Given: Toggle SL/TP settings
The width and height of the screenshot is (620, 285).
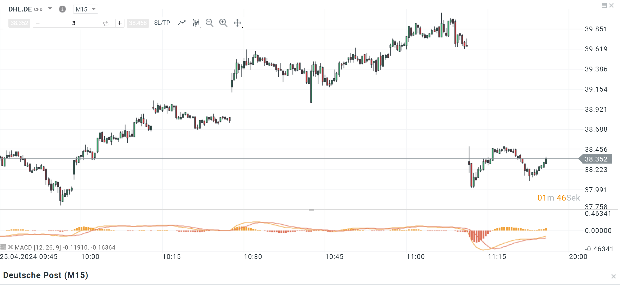Looking at the screenshot, I should coord(162,23).
